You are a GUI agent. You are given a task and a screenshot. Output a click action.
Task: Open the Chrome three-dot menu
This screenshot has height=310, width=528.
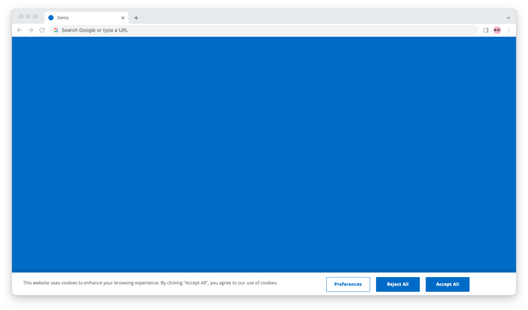508,30
